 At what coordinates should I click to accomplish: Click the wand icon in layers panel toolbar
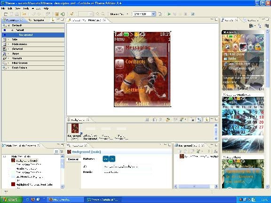pos(198,151)
